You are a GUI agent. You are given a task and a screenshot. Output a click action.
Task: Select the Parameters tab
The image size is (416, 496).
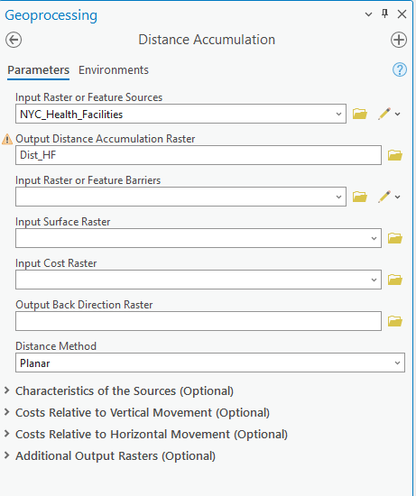pos(38,70)
